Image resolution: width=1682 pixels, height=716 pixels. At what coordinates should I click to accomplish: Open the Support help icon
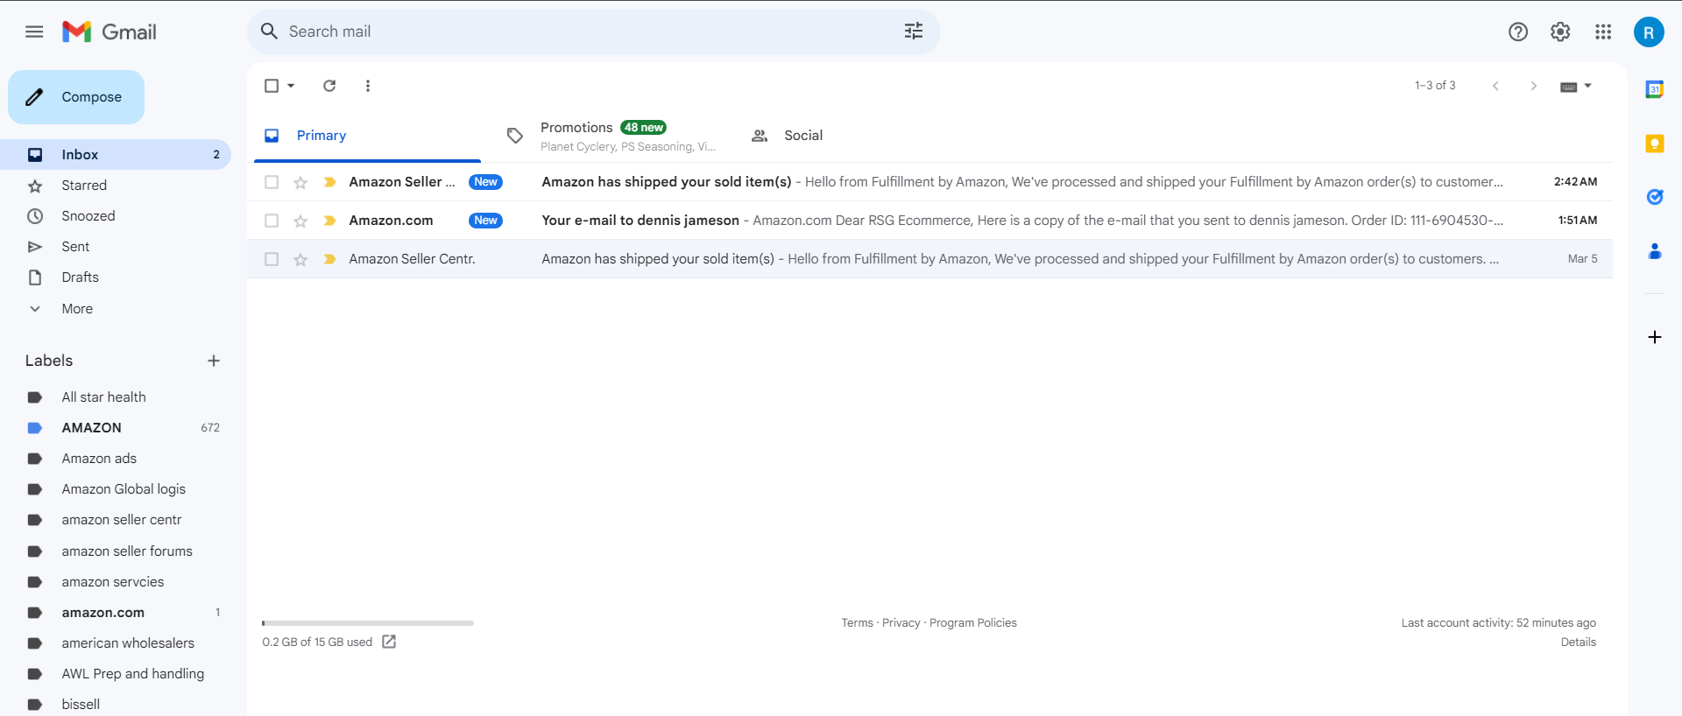point(1518,32)
